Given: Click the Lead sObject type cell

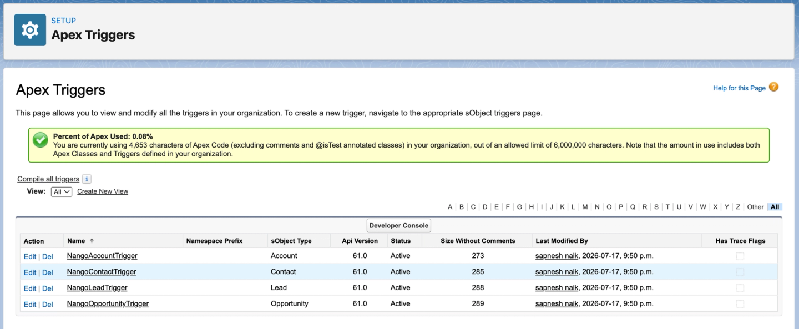Looking at the screenshot, I should tap(279, 288).
